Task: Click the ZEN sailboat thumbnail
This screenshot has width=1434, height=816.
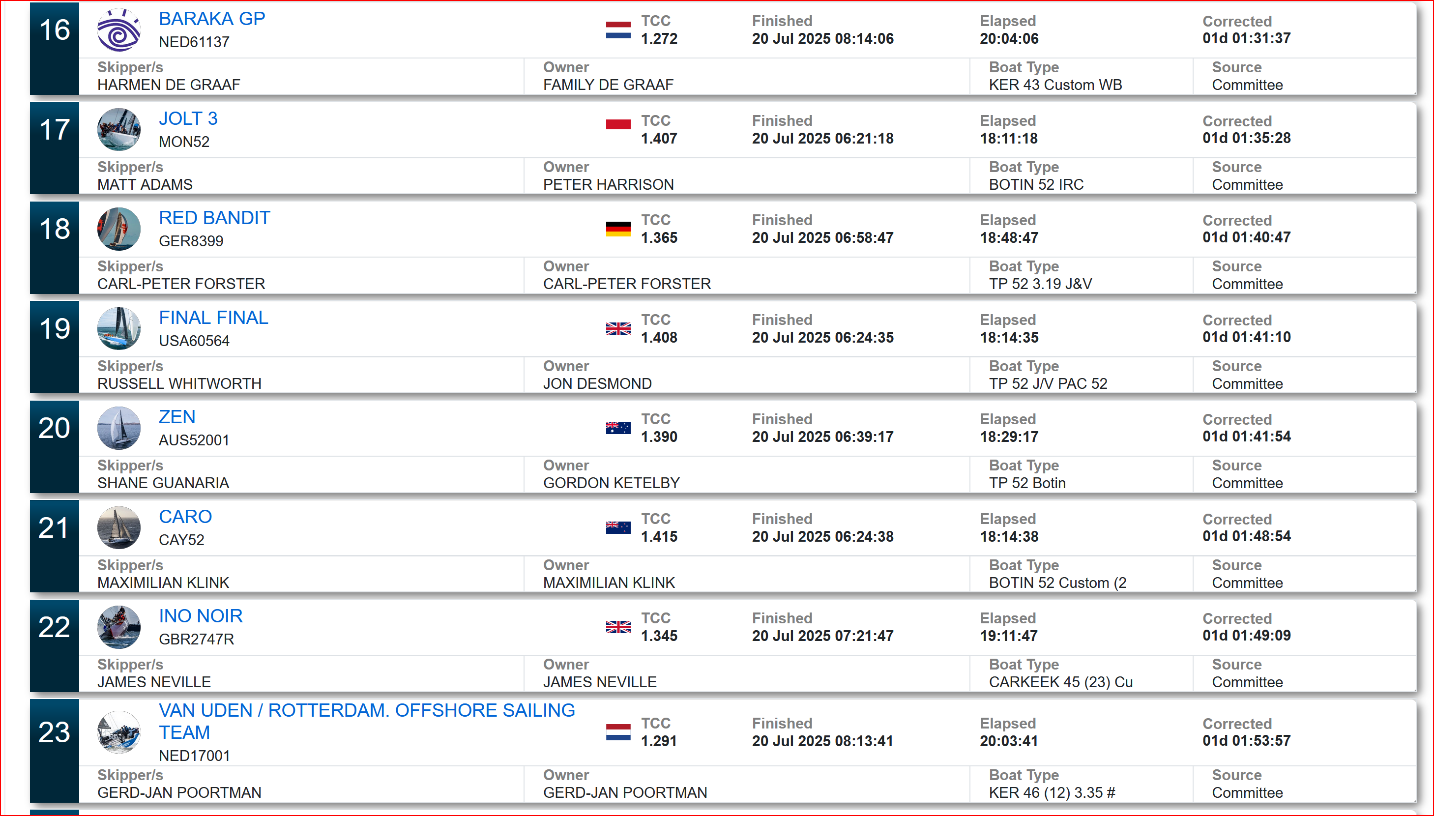Action: (119, 428)
